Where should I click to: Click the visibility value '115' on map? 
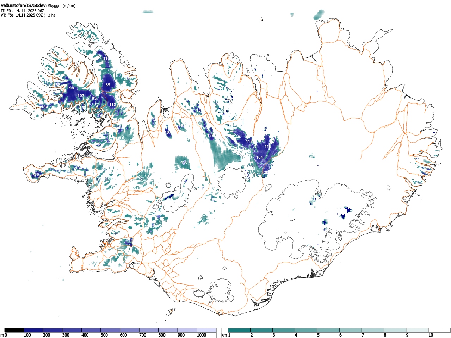tap(249, 142)
